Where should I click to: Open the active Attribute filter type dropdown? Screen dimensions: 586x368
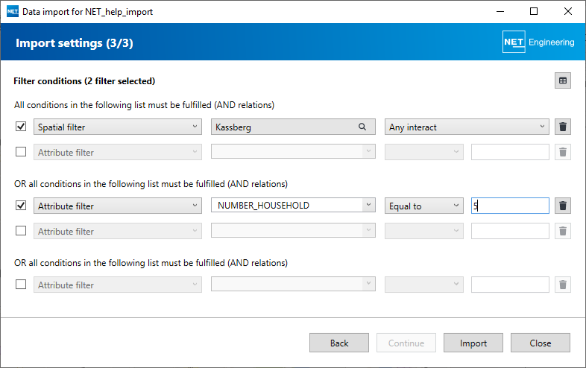point(117,206)
